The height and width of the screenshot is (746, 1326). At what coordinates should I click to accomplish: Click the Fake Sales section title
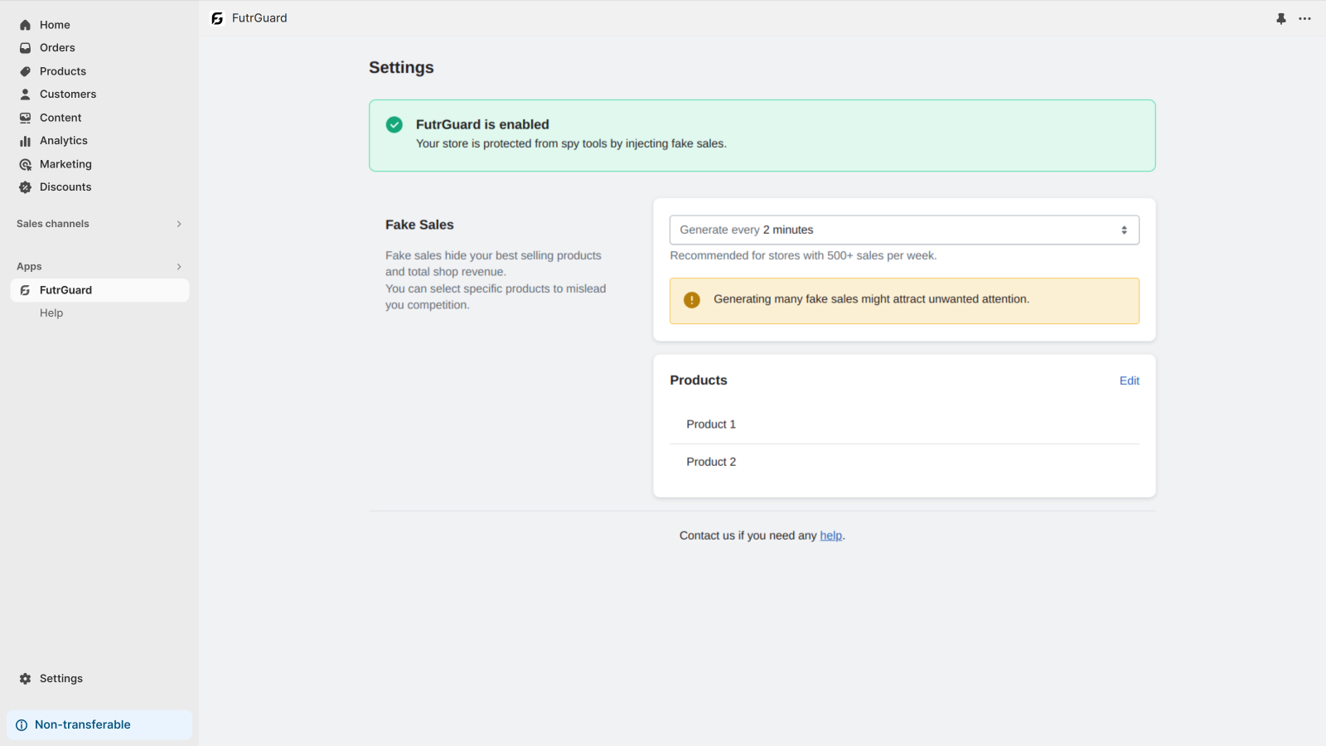[419, 225]
